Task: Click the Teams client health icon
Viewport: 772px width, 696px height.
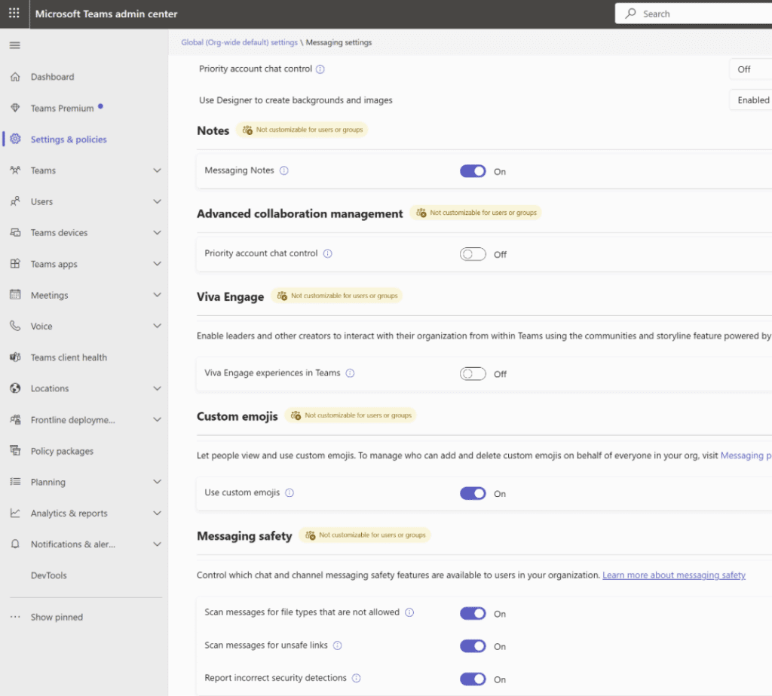Action: pyautogui.click(x=15, y=357)
